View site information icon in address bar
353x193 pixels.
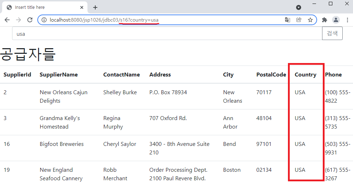(44, 20)
